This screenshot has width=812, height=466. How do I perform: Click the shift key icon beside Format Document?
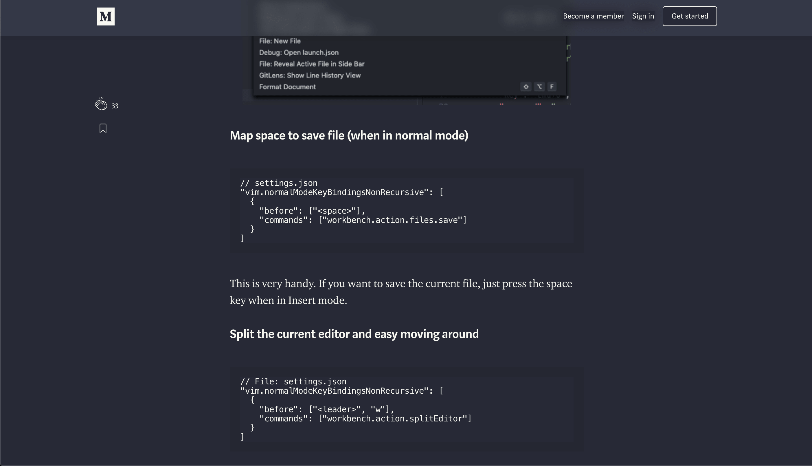[x=526, y=87]
